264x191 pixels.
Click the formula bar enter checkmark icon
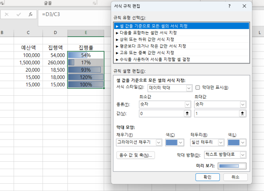(x=19, y=14)
